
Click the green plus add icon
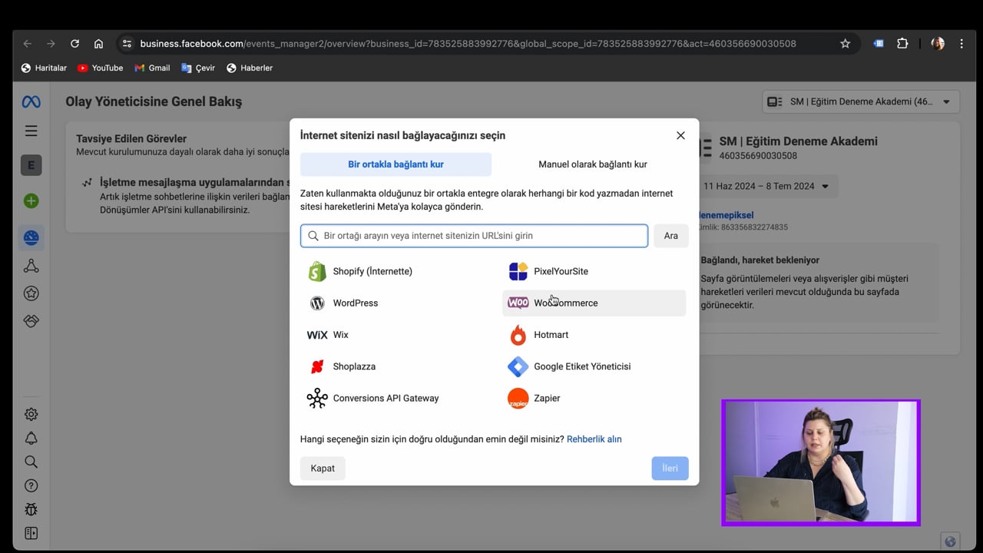tap(31, 201)
